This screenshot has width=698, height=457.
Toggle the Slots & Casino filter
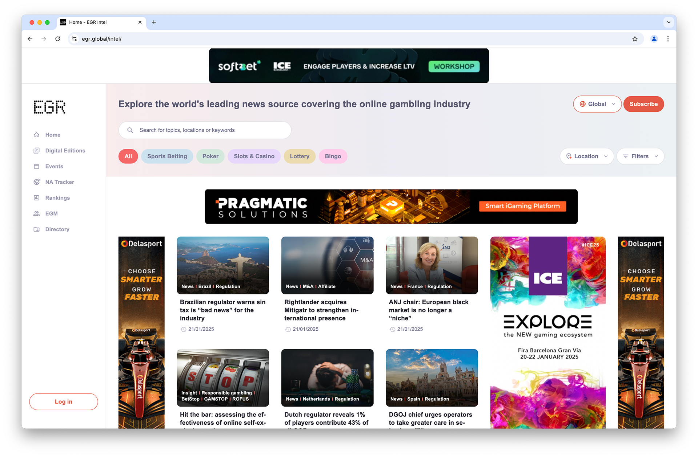pyautogui.click(x=254, y=156)
